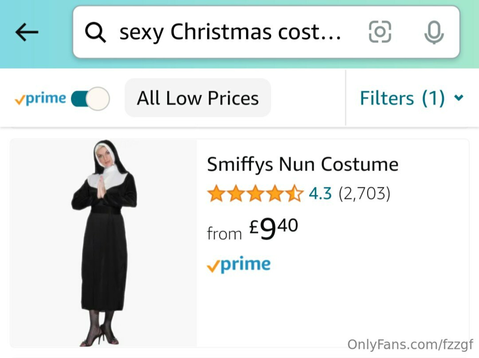Click the chevron next to Filters
Viewport: 479px width, 358px height.
[459, 98]
